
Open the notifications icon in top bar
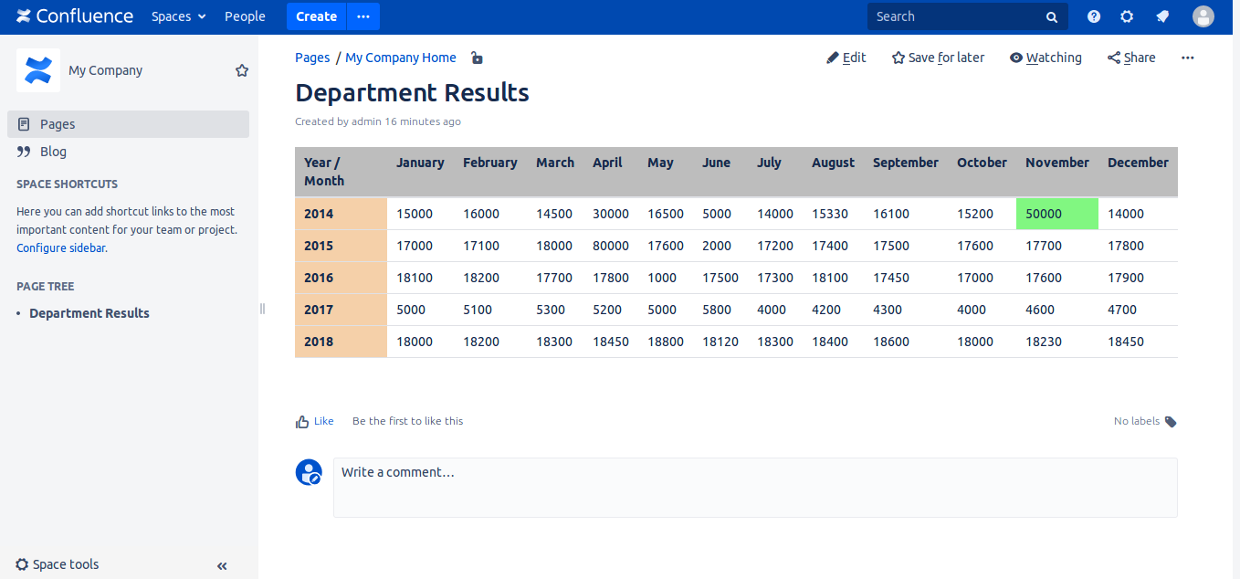(x=1162, y=16)
